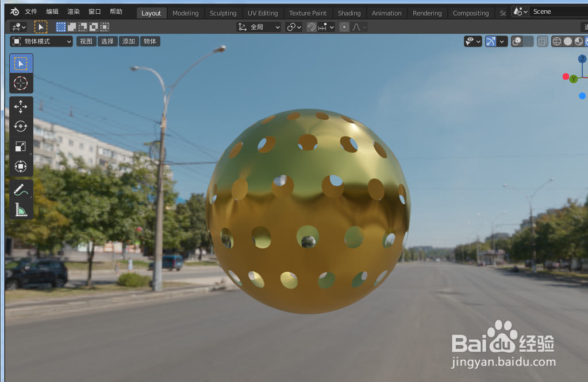Toggle viewport gizmos display

click(491, 41)
